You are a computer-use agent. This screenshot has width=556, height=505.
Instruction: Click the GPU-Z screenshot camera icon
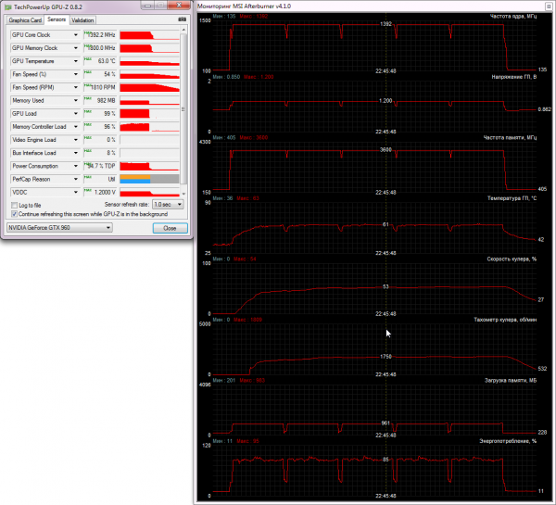click(x=183, y=19)
